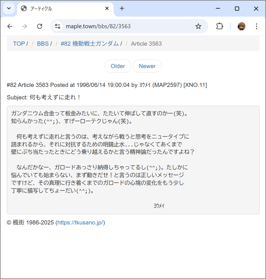The width and height of the screenshot is (266, 279).
Task: Expand the tab search dropdown
Action: 9,9
